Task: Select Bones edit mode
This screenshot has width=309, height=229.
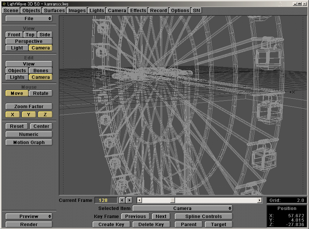Action: (x=40, y=70)
